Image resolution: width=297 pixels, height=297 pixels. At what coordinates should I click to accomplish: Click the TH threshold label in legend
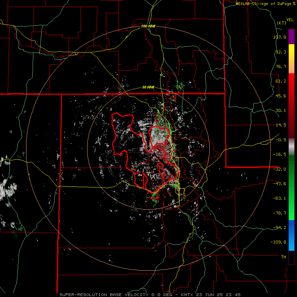coord(283,257)
